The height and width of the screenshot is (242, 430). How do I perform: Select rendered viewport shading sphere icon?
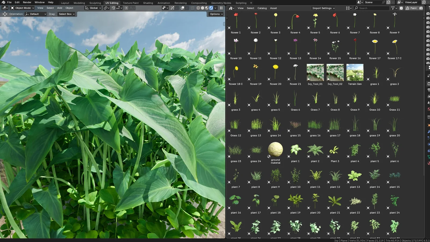pos(211,8)
